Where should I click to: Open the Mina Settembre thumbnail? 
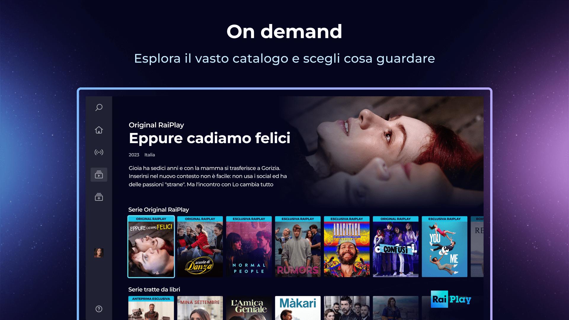coord(200,308)
